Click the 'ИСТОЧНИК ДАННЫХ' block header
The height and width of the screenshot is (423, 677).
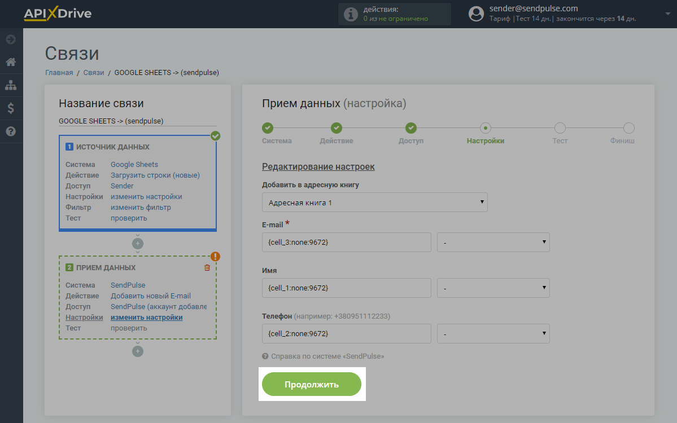(113, 147)
